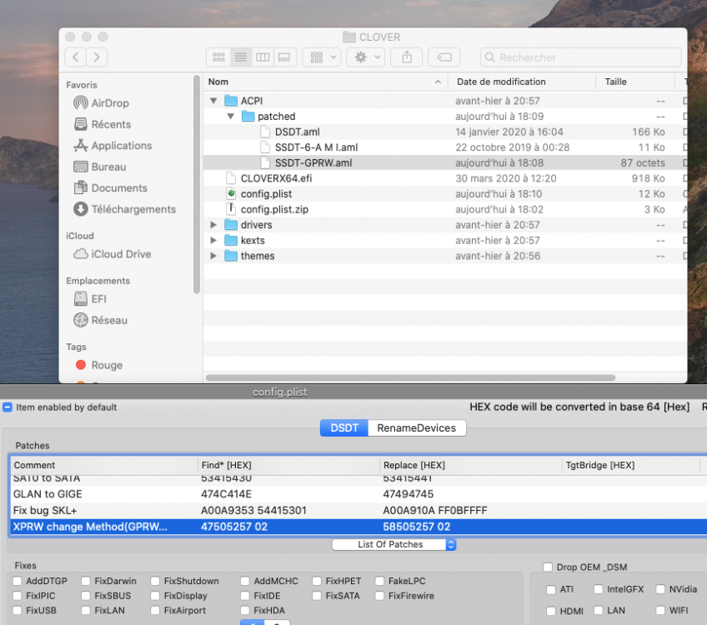Enable the FixHPET fix

(x=317, y=581)
